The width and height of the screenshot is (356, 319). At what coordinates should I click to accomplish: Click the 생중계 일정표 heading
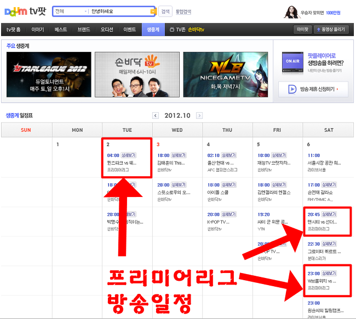pyautogui.click(x=19, y=115)
